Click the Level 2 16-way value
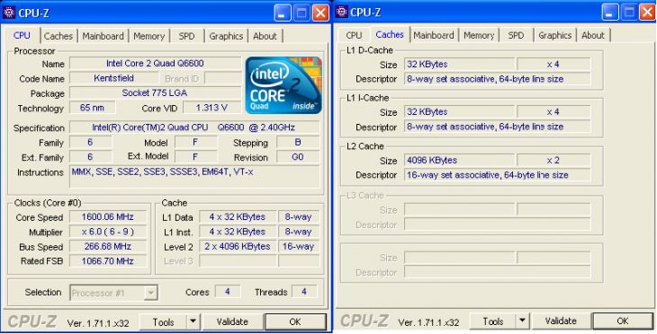The height and width of the screenshot is (334, 657). pos(298,246)
